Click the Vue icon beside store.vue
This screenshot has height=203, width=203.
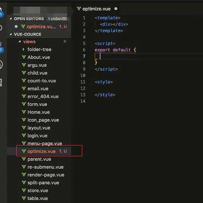pyautogui.click(x=24, y=190)
